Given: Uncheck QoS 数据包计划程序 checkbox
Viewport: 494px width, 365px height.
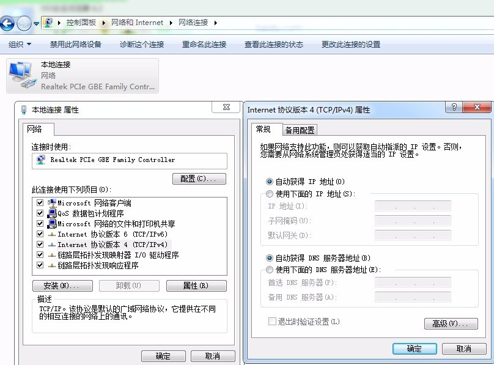Looking at the screenshot, I should tap(40, 213).
